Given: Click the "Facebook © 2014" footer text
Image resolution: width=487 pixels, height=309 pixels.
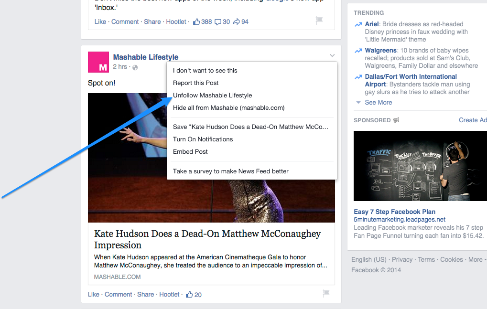Looking at the screenshot, I should 376,270.
